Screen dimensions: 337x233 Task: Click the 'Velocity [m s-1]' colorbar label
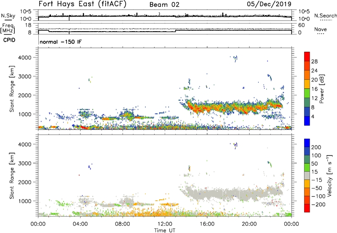pos(329,175)
